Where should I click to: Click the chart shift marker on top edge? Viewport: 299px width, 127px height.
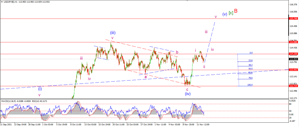pos(187,1)
